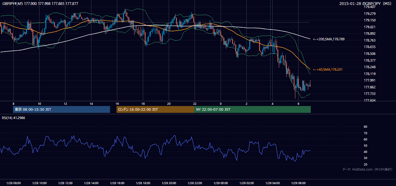Click the orange 40 SMA 178.201 label

click(x=328, y=70)
